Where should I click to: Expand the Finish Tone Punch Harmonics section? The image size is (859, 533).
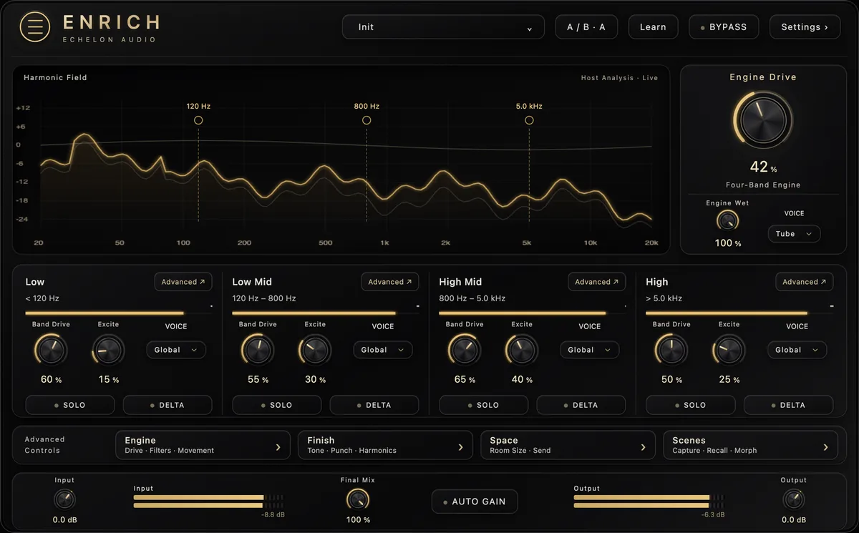(385, 445)
